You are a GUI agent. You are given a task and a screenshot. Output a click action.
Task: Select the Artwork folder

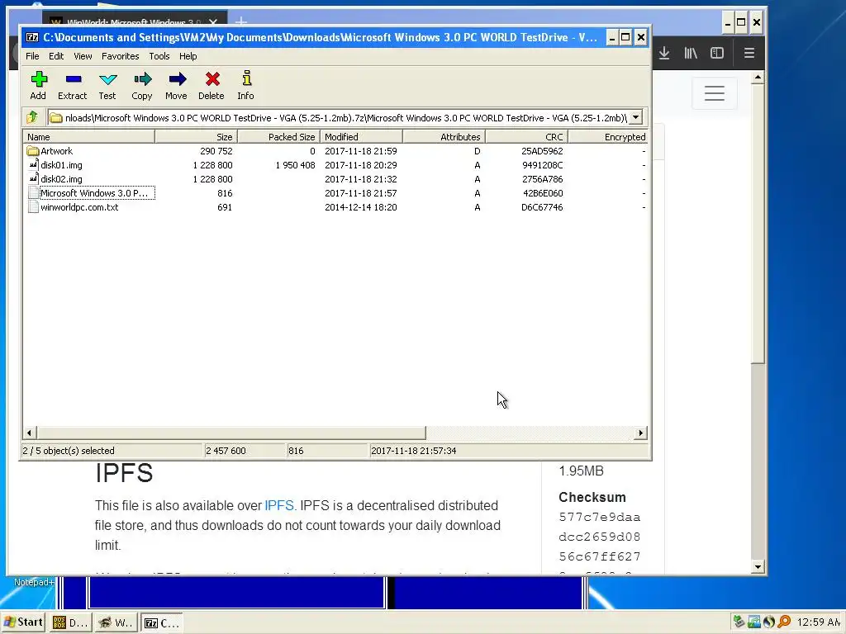coord(57,152)
